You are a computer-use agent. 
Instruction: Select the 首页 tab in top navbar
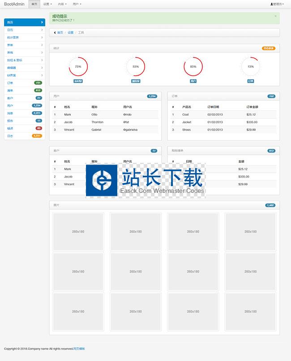(34, 4)
